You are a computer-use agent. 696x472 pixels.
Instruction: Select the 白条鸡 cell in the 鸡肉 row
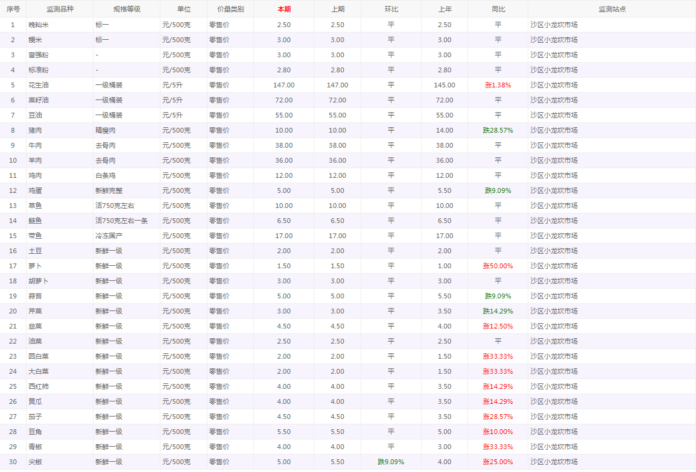click(x=106, y=175)
